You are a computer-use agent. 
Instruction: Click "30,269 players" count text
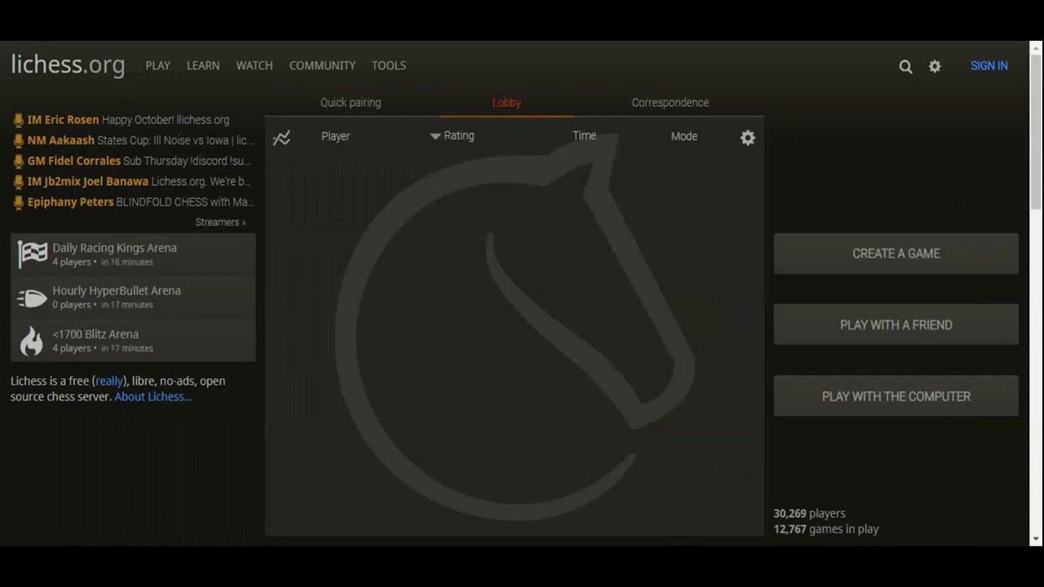click(809, 514)
